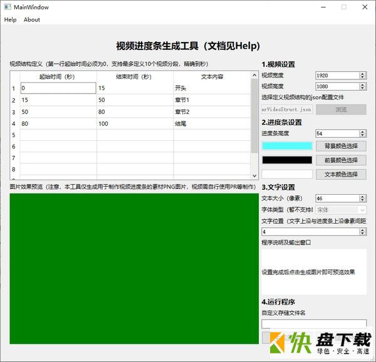Increase progress bar height with up arrow
This screenshot has height=362, width=376.
point(363,132)
